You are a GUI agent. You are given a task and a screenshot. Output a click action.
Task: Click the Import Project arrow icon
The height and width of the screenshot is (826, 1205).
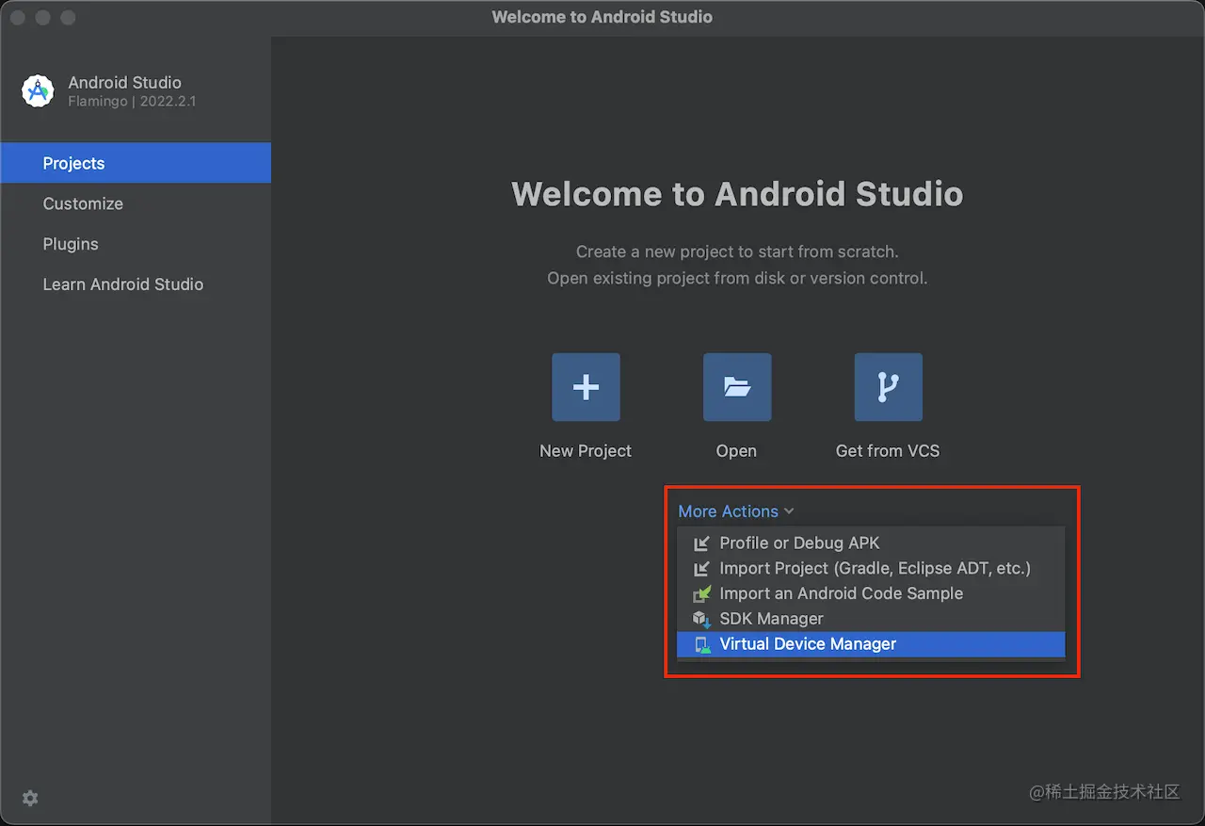click(701, 569)
